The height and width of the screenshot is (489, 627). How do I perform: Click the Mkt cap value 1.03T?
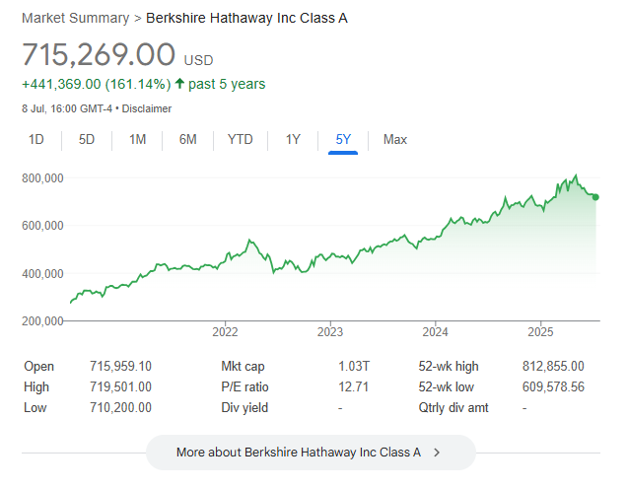(x=354, y=366)
